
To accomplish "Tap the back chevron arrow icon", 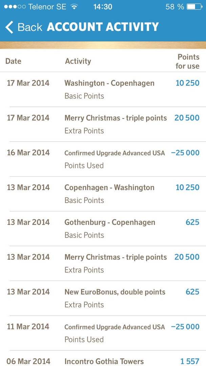I will [9, 27].
